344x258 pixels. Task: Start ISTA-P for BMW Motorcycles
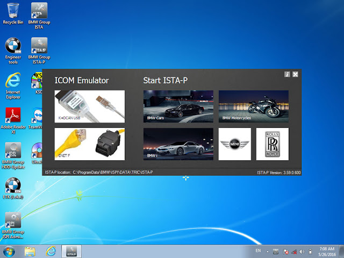coord(254,106)
